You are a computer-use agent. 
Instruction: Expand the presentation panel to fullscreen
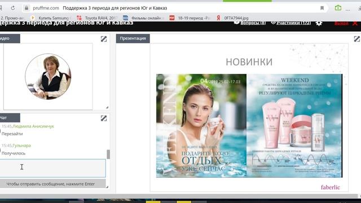(x=357, y=39)
